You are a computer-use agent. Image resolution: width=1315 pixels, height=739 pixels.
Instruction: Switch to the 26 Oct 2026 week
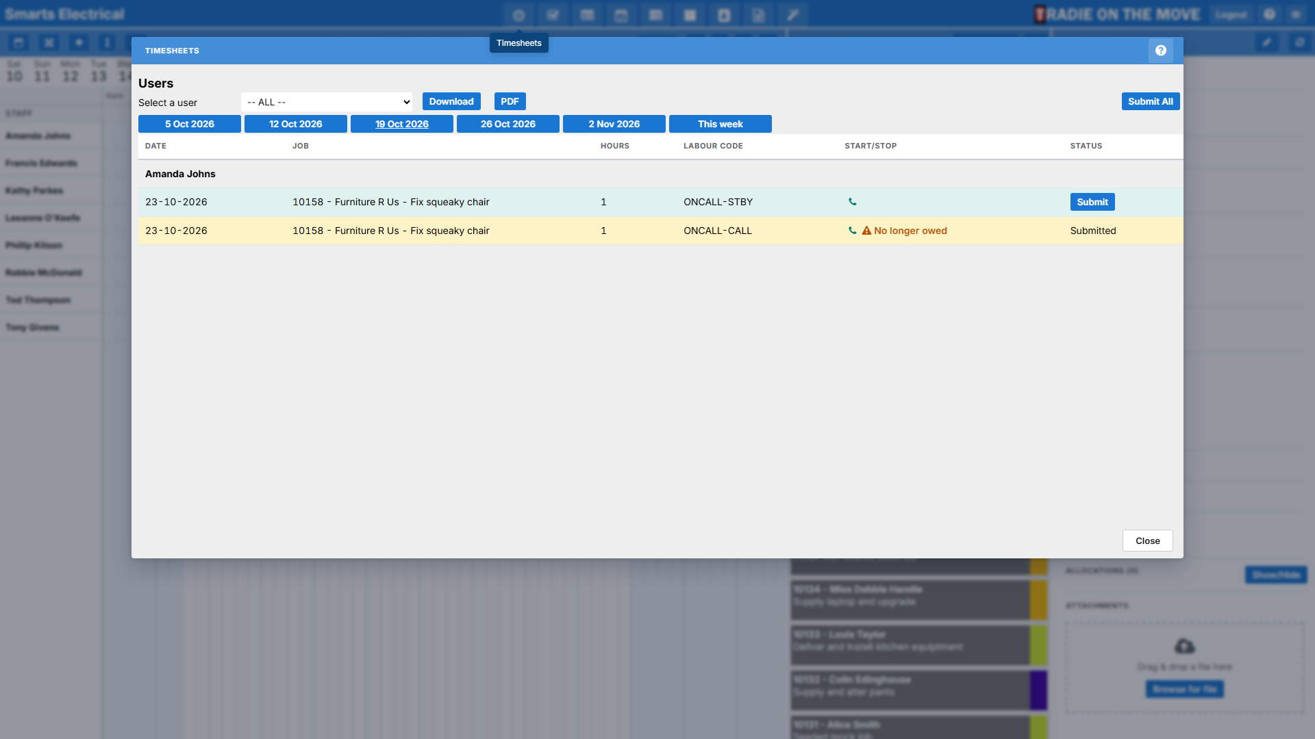[508, 124]
